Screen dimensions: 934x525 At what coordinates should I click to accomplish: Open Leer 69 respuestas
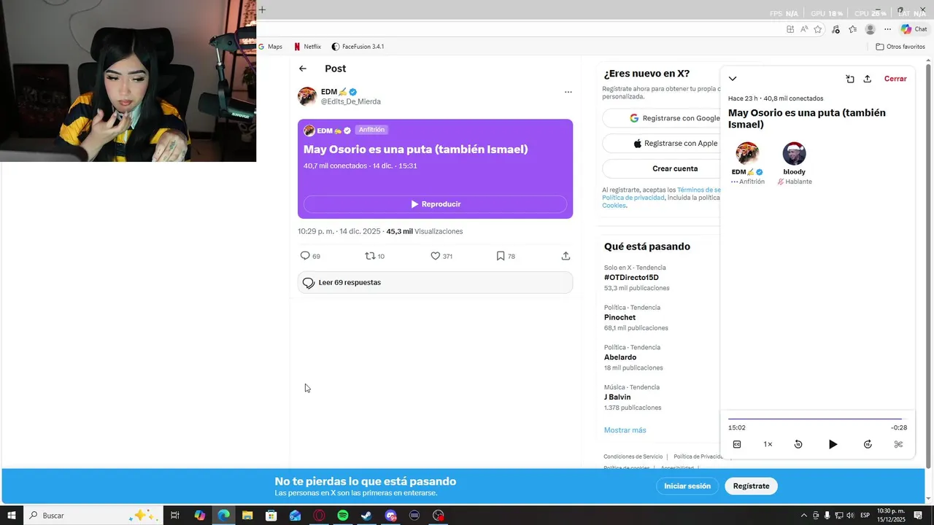tap(435, 282)
